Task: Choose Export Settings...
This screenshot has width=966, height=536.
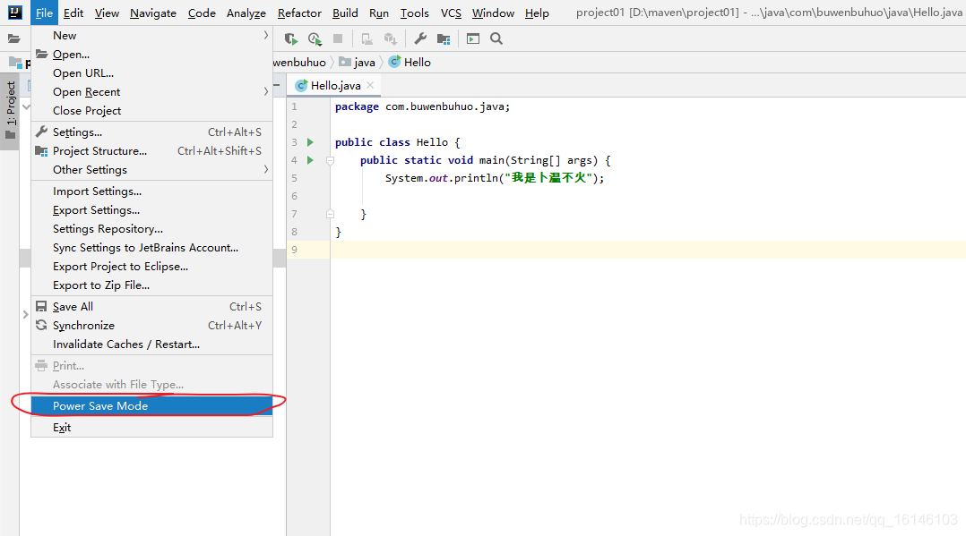Action: pyautogui.click(x=151, y=210)
